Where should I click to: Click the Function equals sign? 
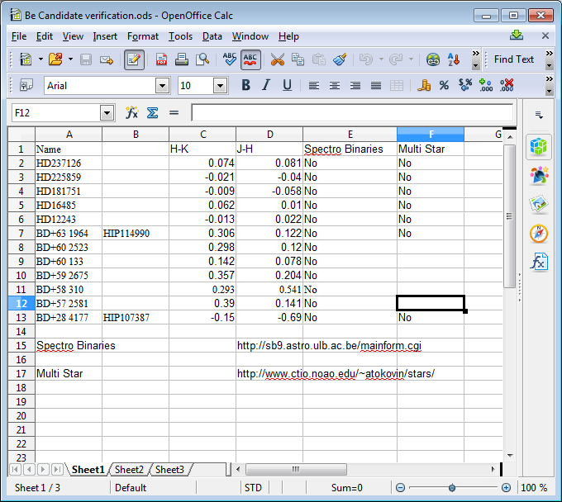click(174, 113)
